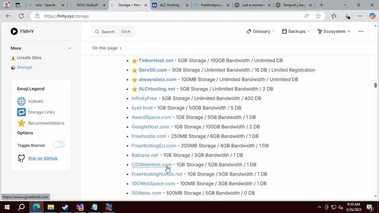The image size is (379, 213).
Task: Click the Indexes globe icon
Action: 21,101
